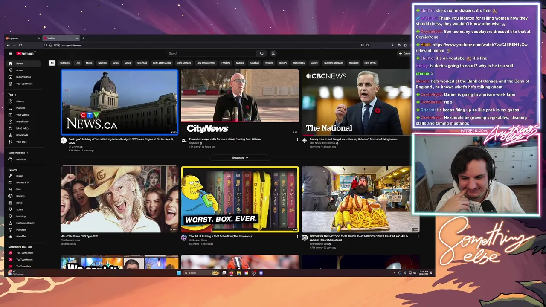
Task: Open options for hotdog challenge video
Action: click(x=418, y=237)
